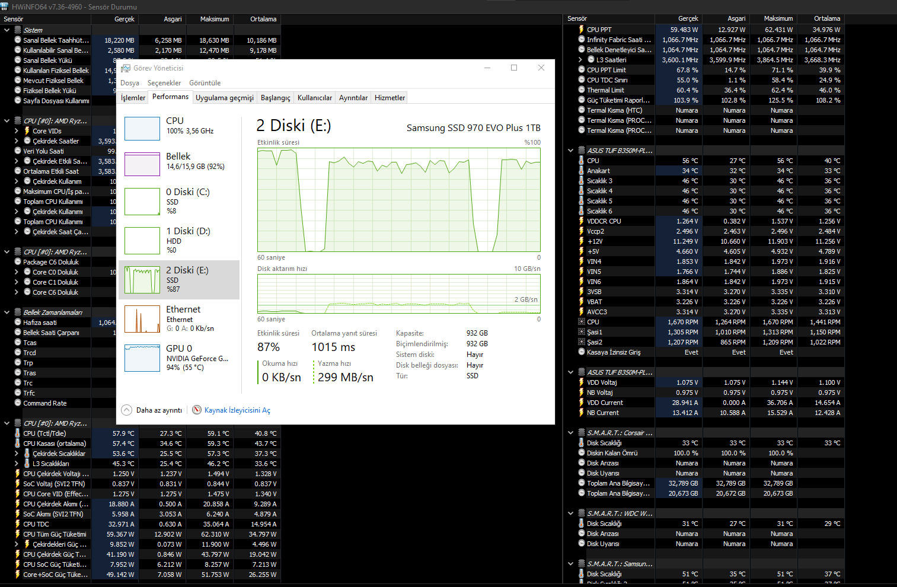This screenshot has height=587, width=897.
Task: Expand the Core C0 Doluluk row
Action: click(x=17, y=272)
